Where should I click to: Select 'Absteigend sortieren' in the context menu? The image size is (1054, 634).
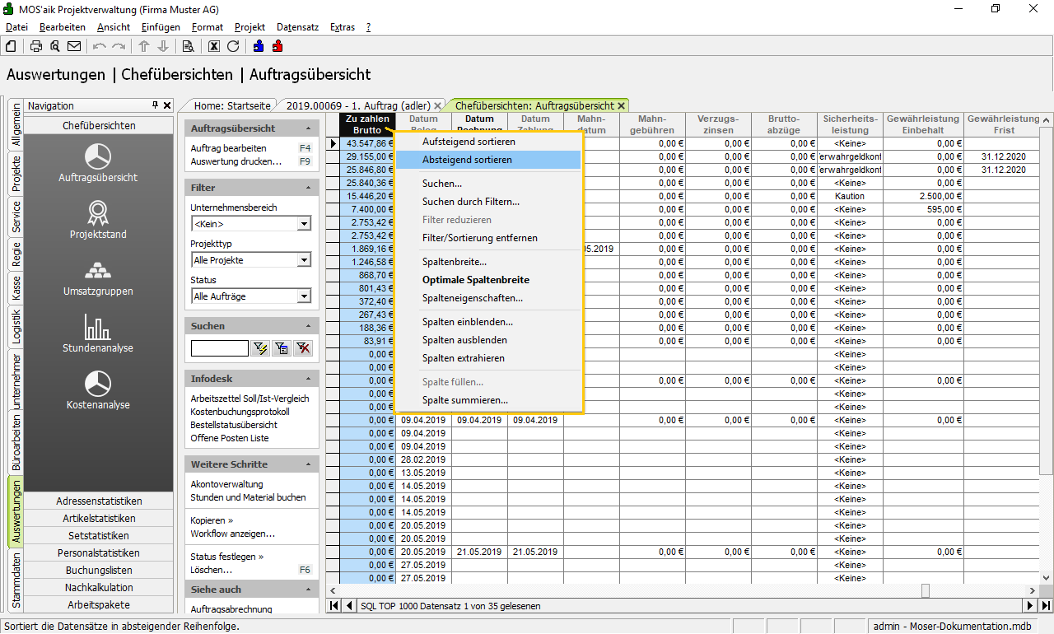tap(467, 160)
